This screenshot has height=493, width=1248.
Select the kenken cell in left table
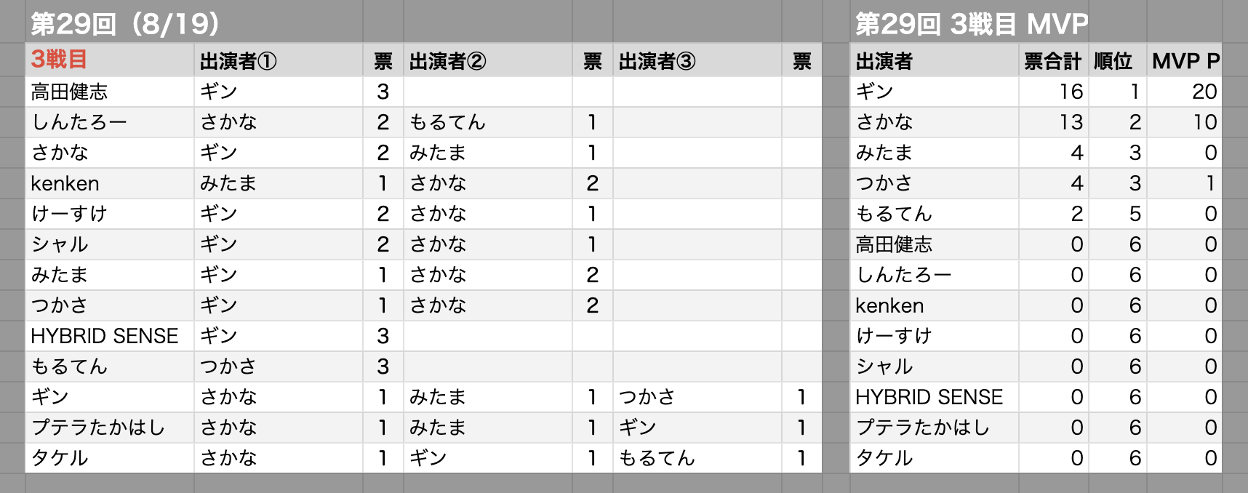[x=110, y=183]
